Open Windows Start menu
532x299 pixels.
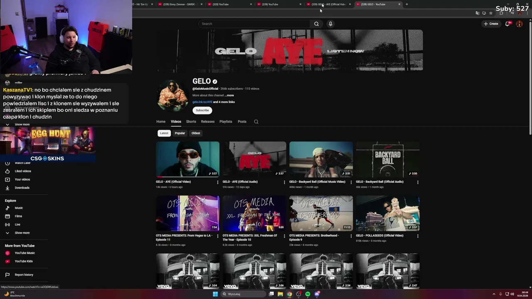point(215,294)
